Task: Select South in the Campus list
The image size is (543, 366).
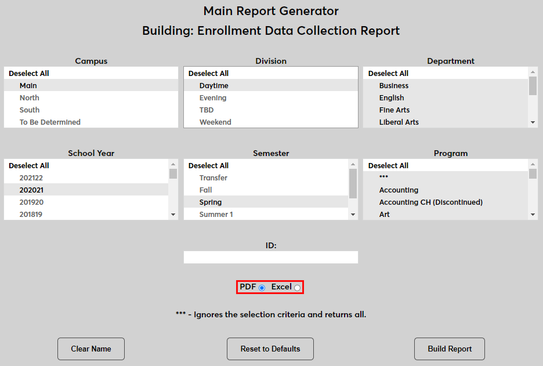Action: coord(91,110)
